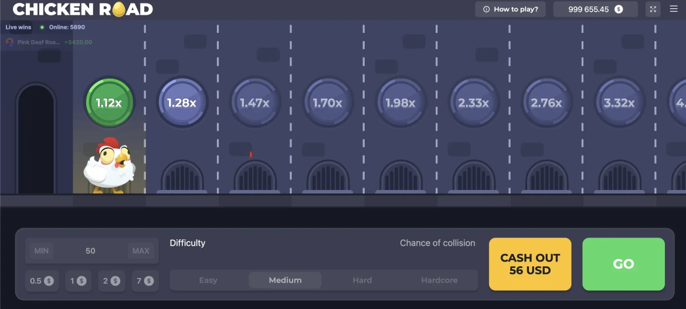
Task: Set bet to MIN
Action: 42,251
